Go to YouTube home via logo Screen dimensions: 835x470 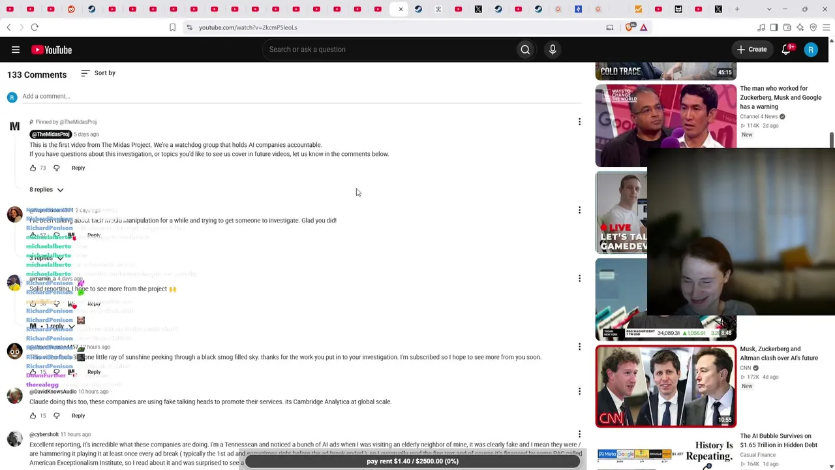click(52, 50)
